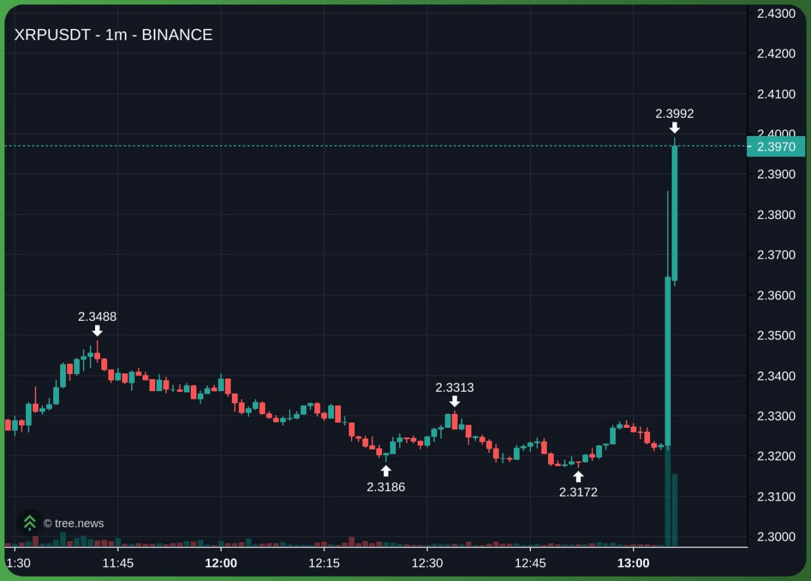Click the 11:45 time axis label

pos(118,563)
